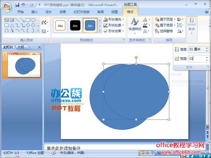Choose the down arrow shape

(33, 25)
